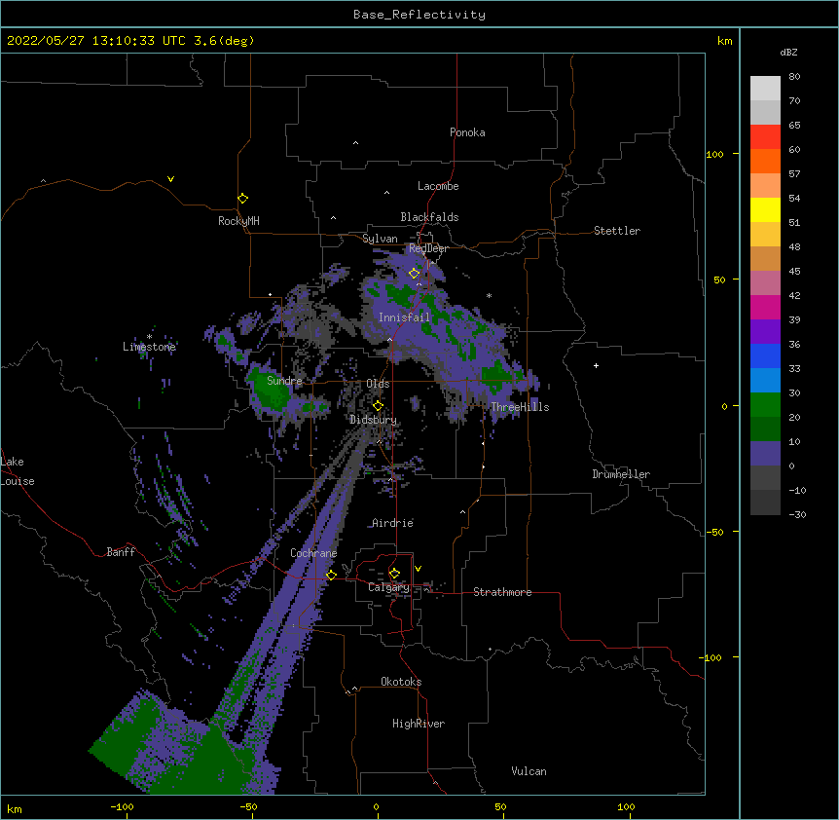Click the Vulcan label

pyautogui.click(x=529, y=771)
